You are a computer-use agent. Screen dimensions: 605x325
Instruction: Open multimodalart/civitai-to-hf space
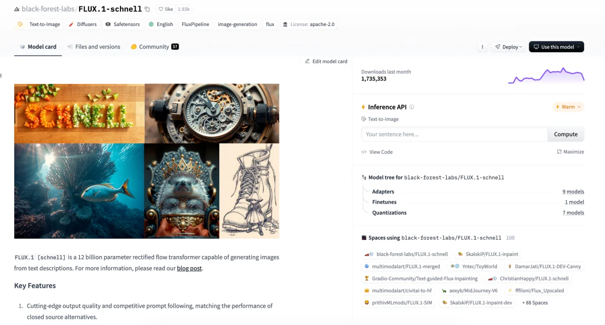pyautogui.click(x=398, y=291)
